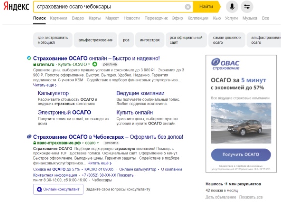Expand 'Читать ещё' under овас result
Screen dimensions: 281x203
coord(99,163)
